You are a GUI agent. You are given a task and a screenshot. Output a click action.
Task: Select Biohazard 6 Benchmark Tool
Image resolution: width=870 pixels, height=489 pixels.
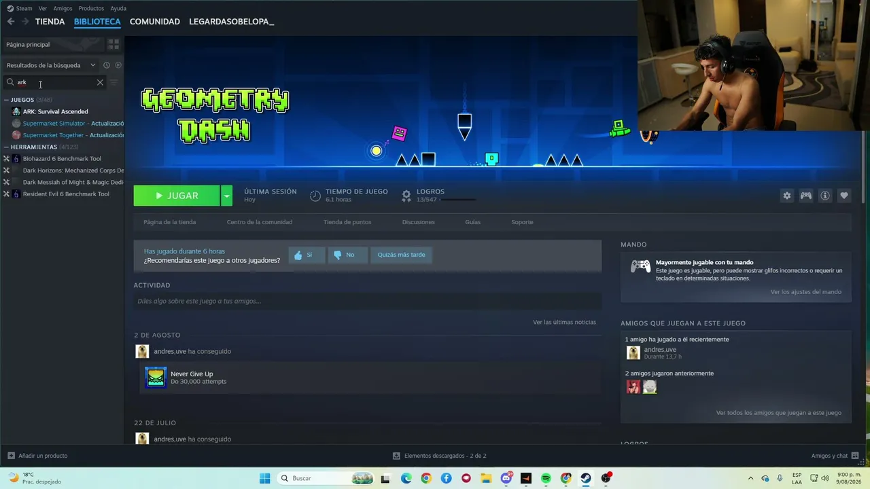63,159
